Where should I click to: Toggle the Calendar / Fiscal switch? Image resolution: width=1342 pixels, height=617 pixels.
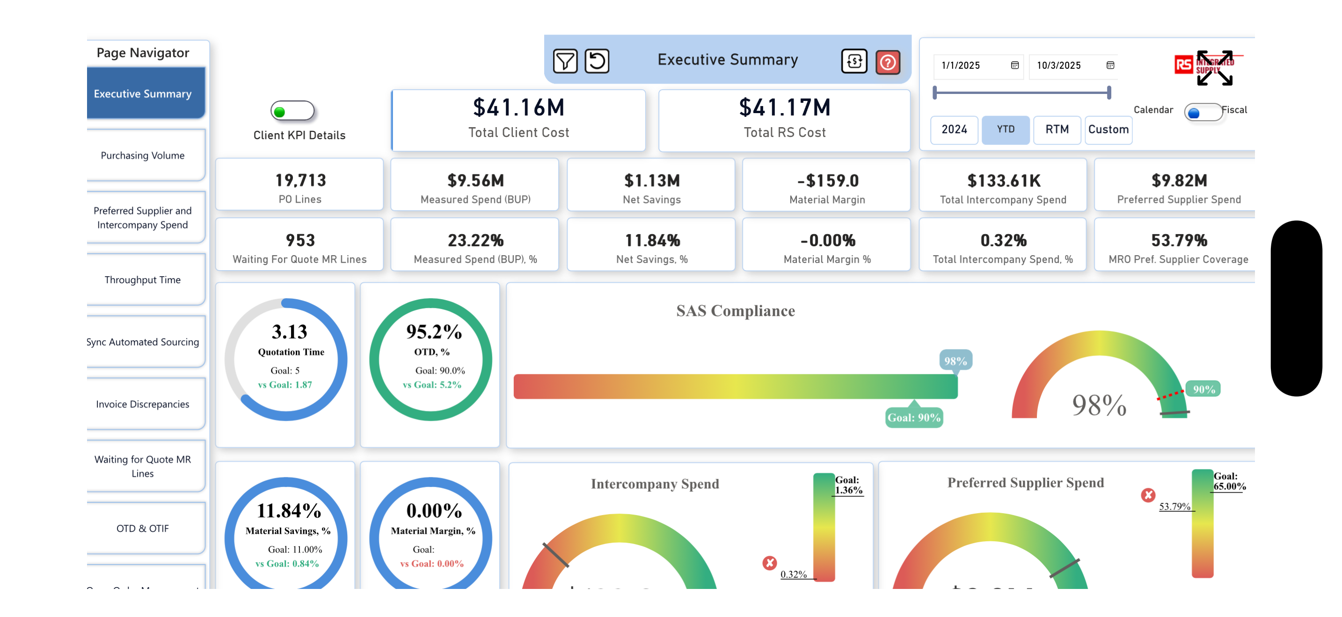pos(1203,112)
